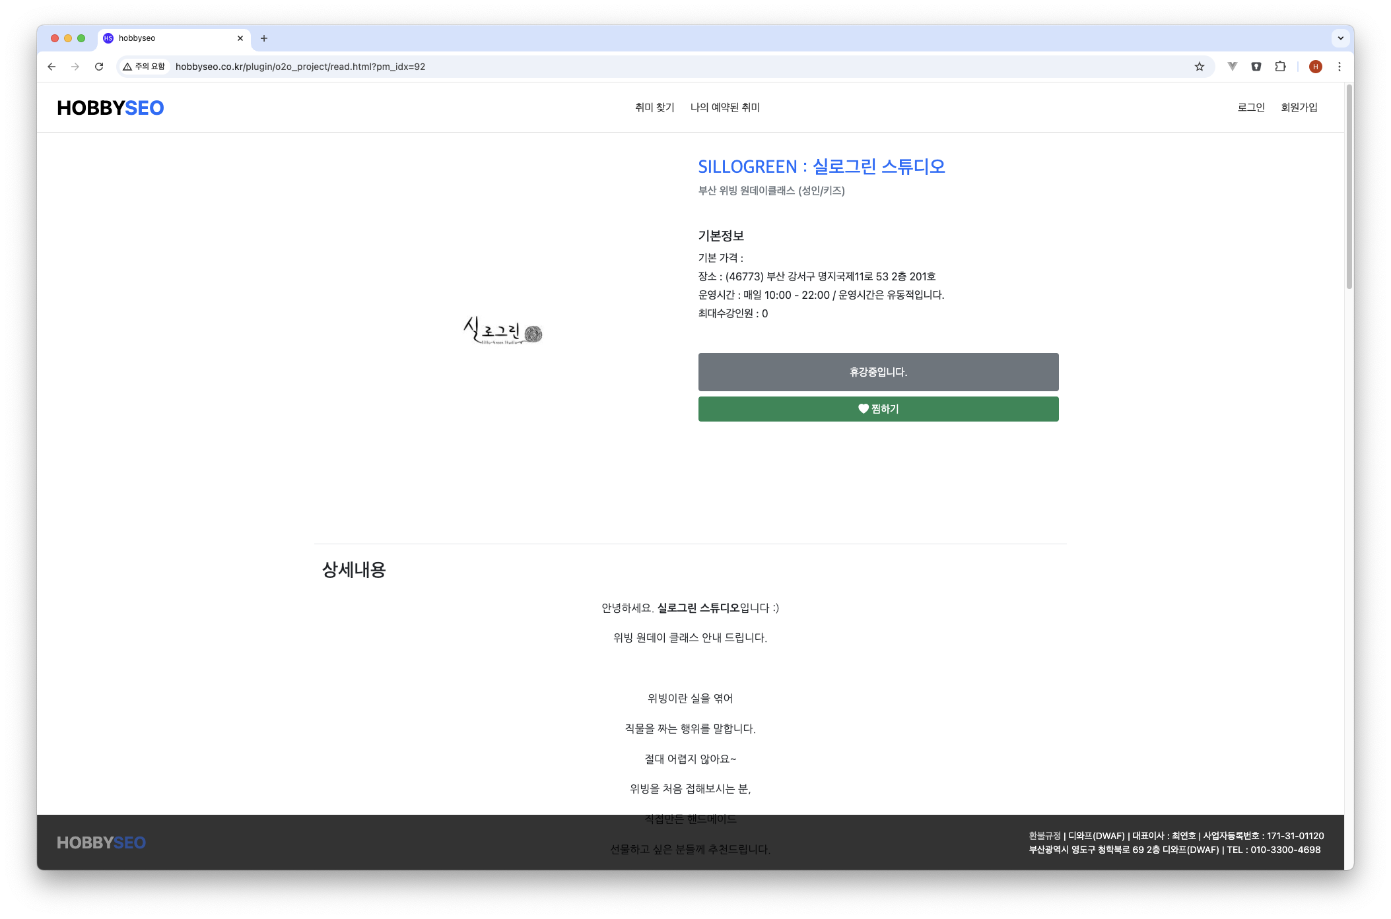Viewport: 1391px width, 919px height.
Task: Click the SILLOGREEN 실로그린 스튜디오 title
Action: point(821,166)
